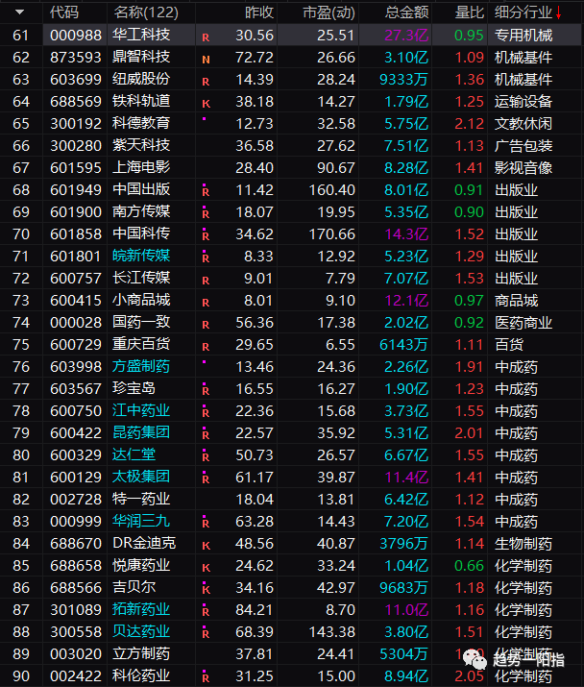Select stock code 873593
584x687 pixels.
pos(75,57)
